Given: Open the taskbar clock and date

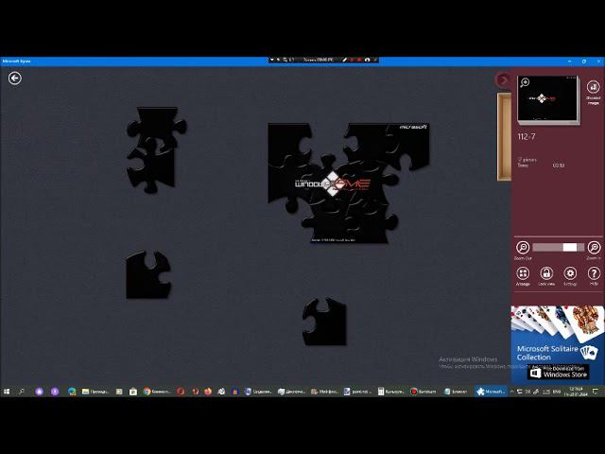Looking at the screenshot, I should 576,392.
